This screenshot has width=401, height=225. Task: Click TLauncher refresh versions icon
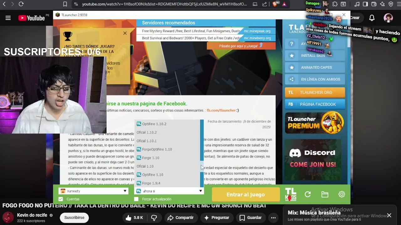pos(308,194)
